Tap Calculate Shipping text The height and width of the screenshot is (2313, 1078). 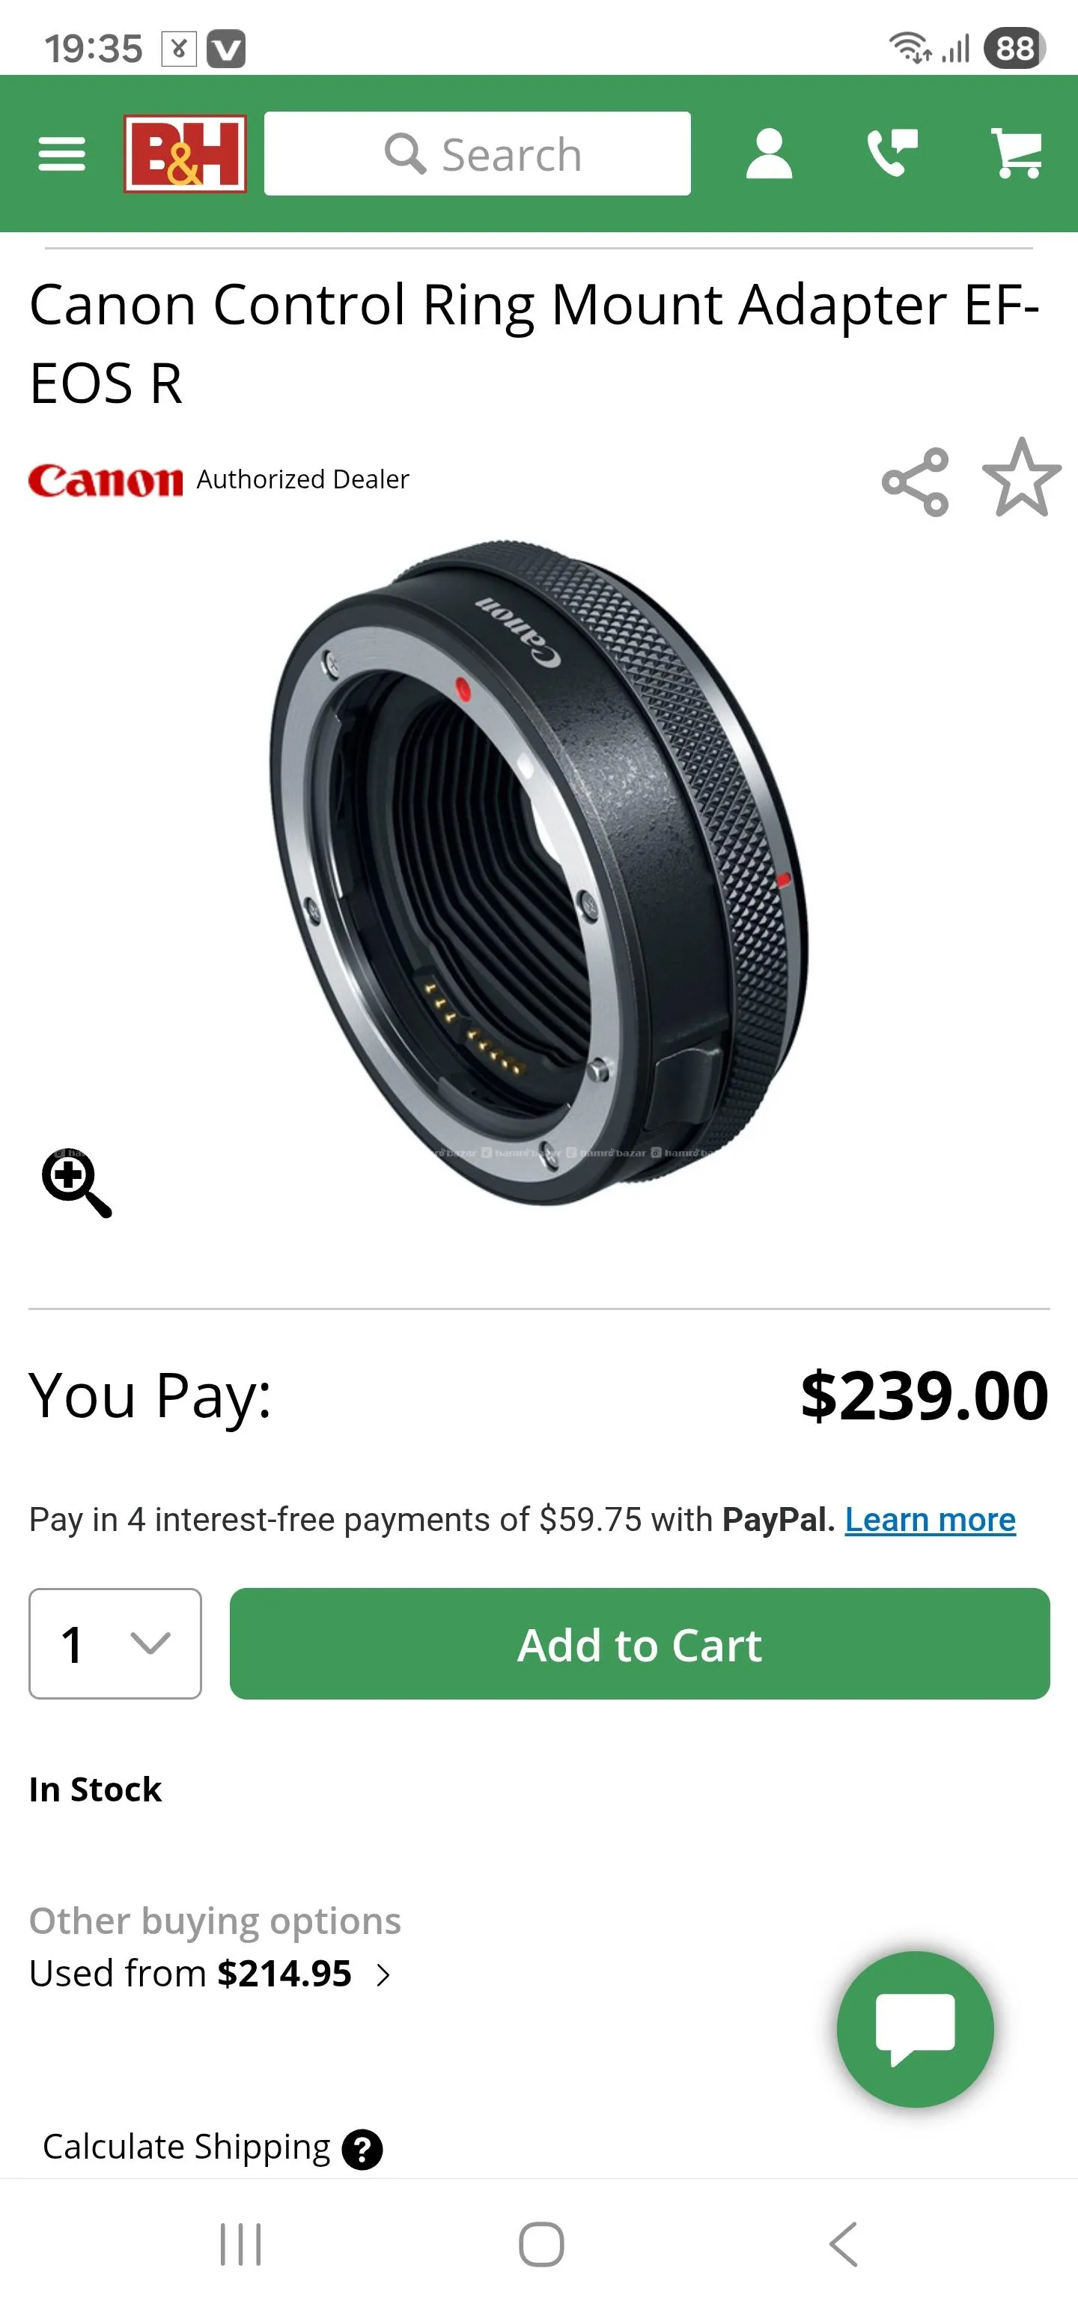point(186,2147)
